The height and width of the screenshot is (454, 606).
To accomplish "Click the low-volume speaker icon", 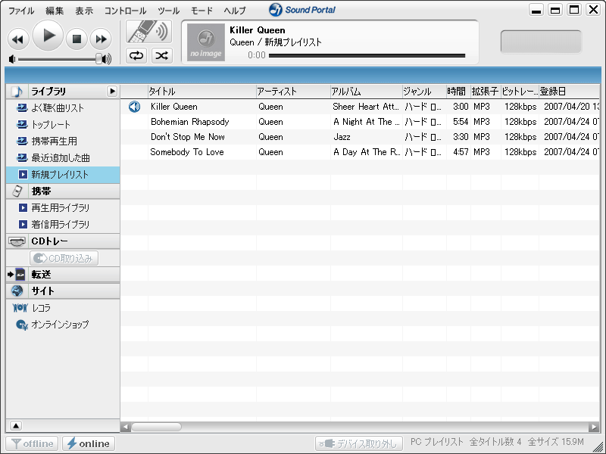I will [x=12, y=59].
